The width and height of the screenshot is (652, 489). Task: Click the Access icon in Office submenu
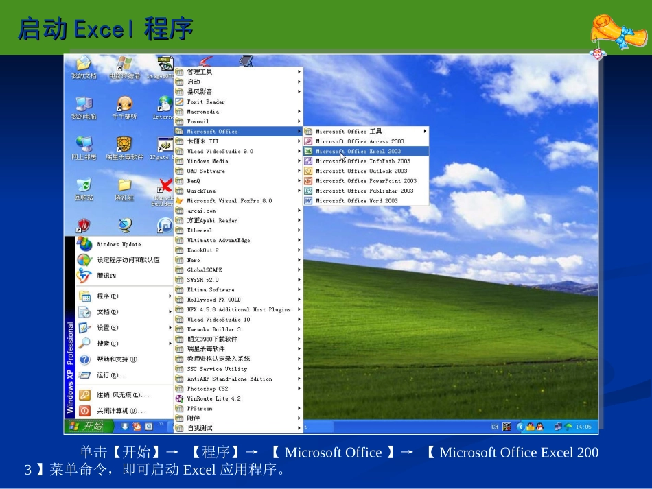308,141
